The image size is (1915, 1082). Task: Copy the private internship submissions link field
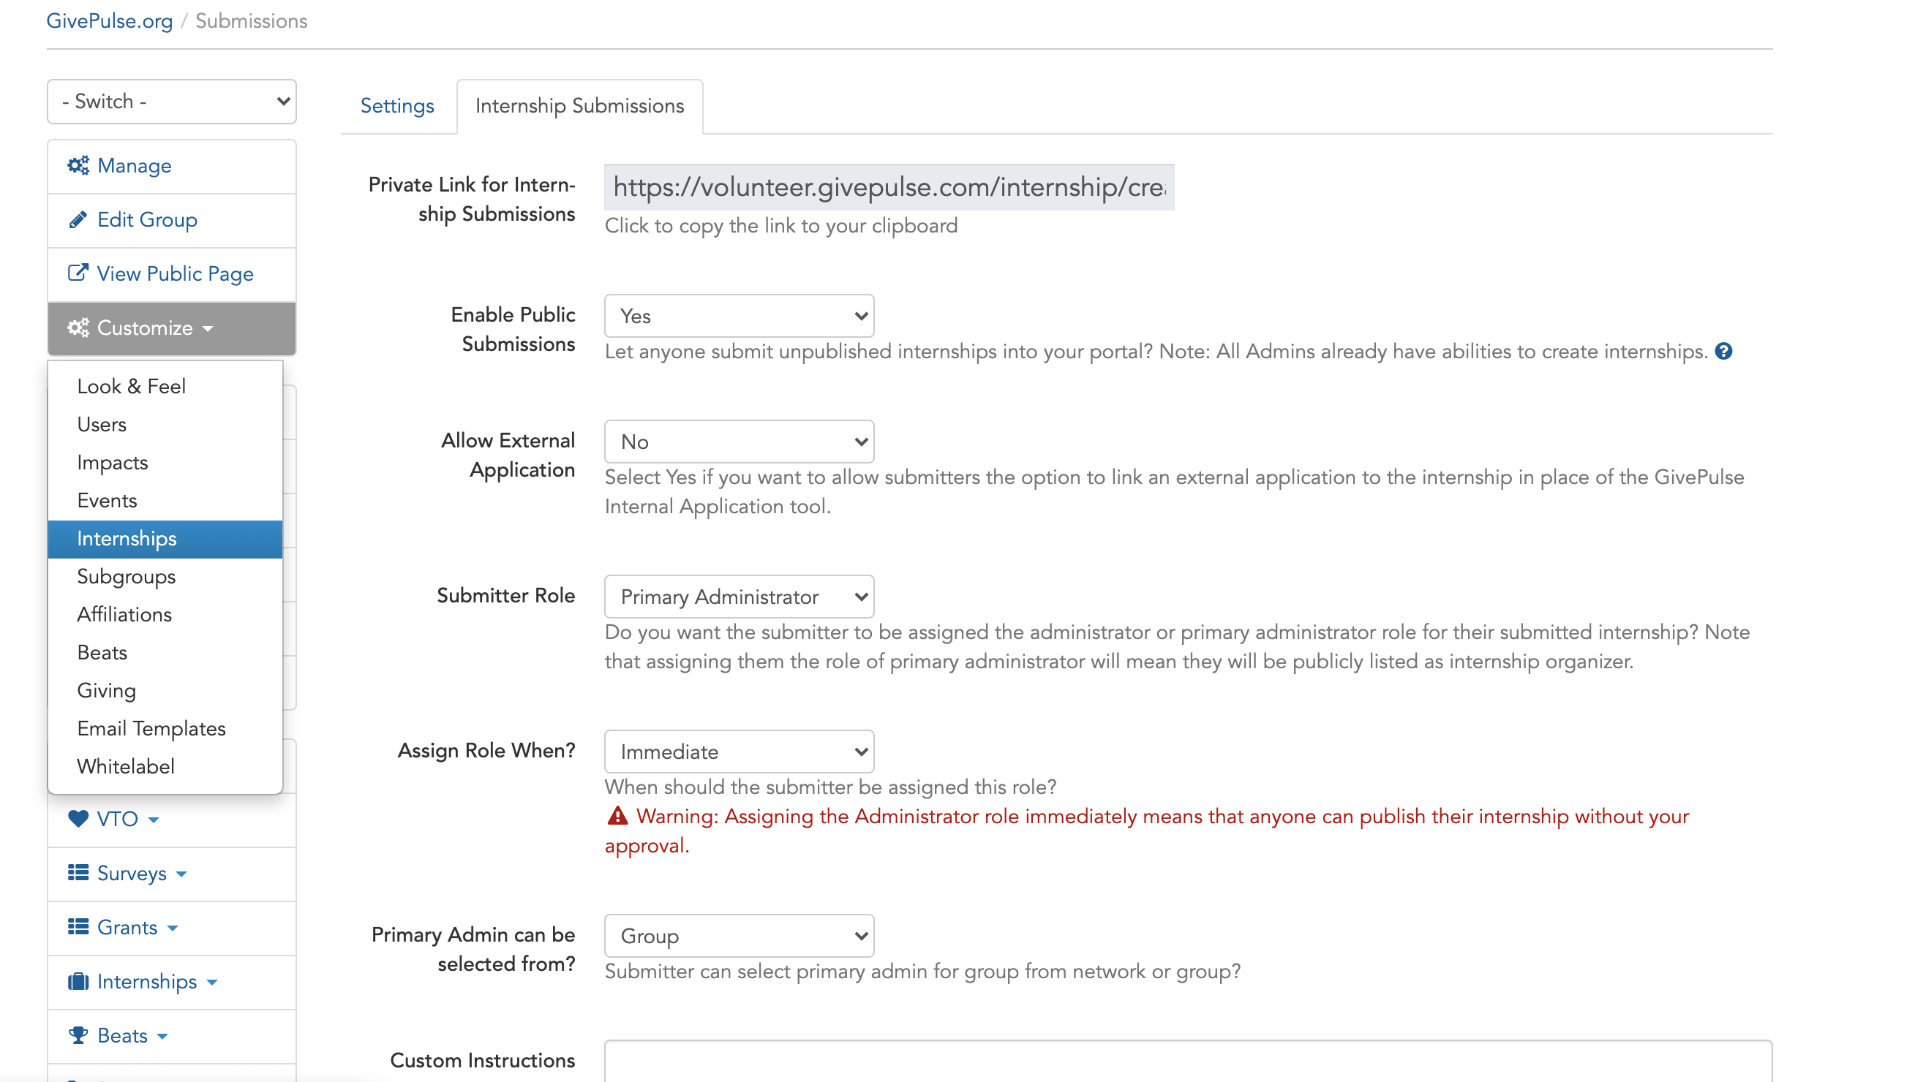tap(889, 187)
